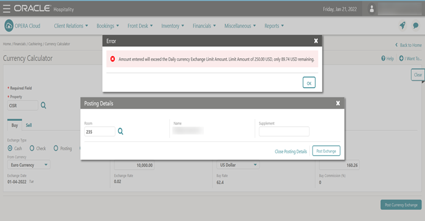Open the chat bubble icon

(x=416, y=26)
